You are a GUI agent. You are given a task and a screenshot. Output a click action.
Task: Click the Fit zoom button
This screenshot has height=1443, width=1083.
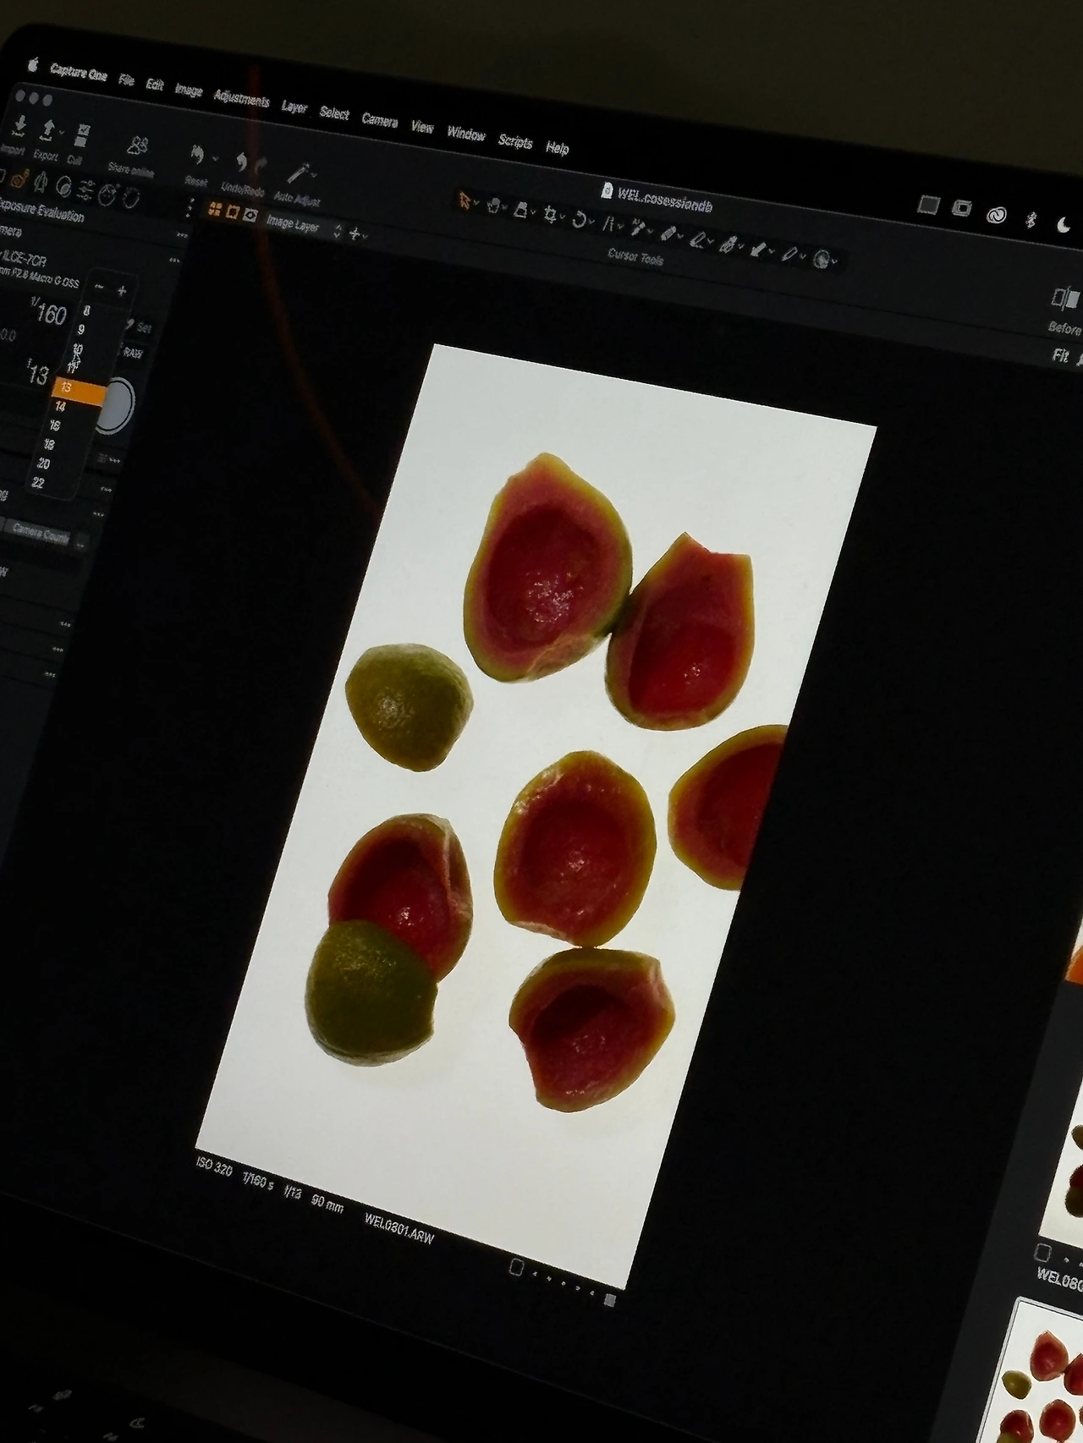(x=1061, y=356)
